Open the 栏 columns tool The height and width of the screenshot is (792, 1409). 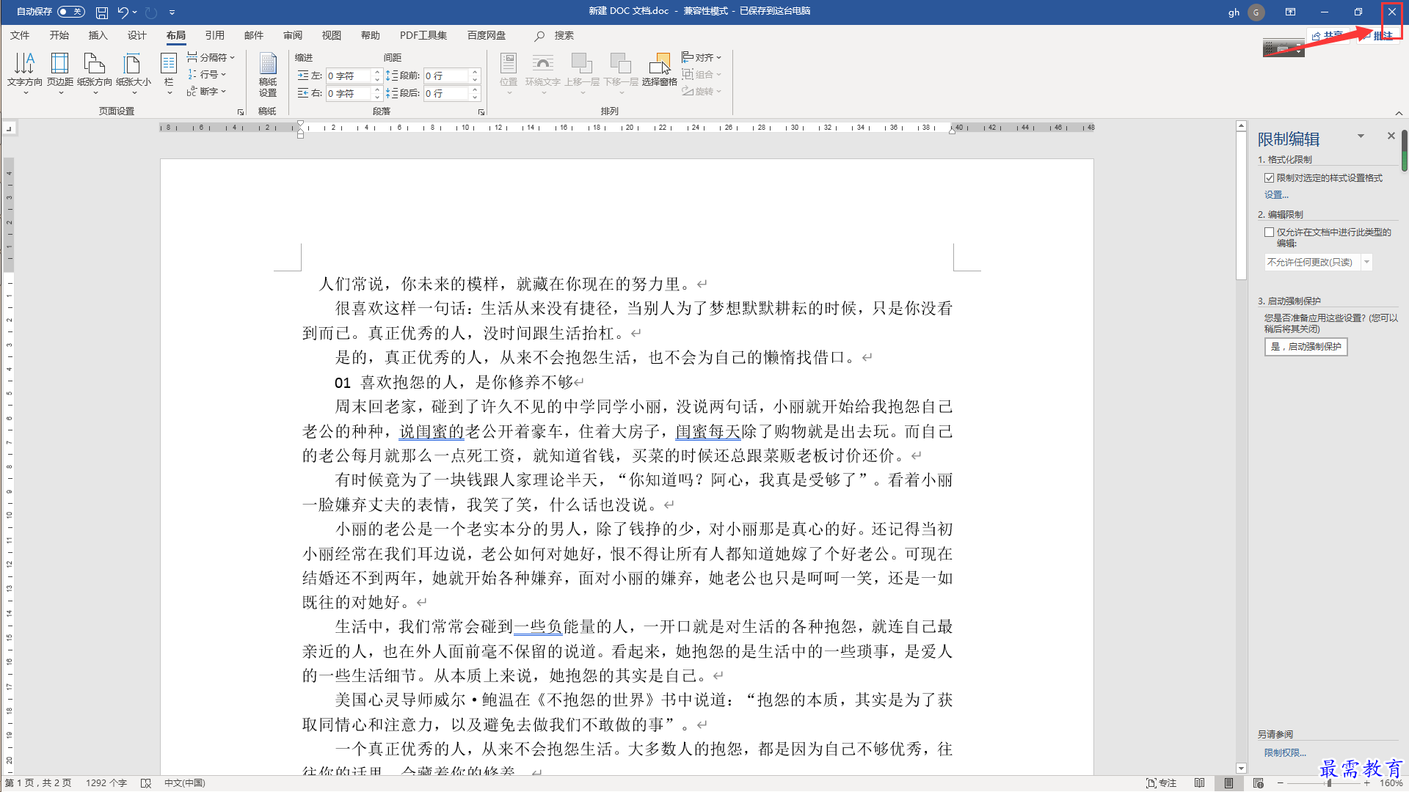pos(169,72)
